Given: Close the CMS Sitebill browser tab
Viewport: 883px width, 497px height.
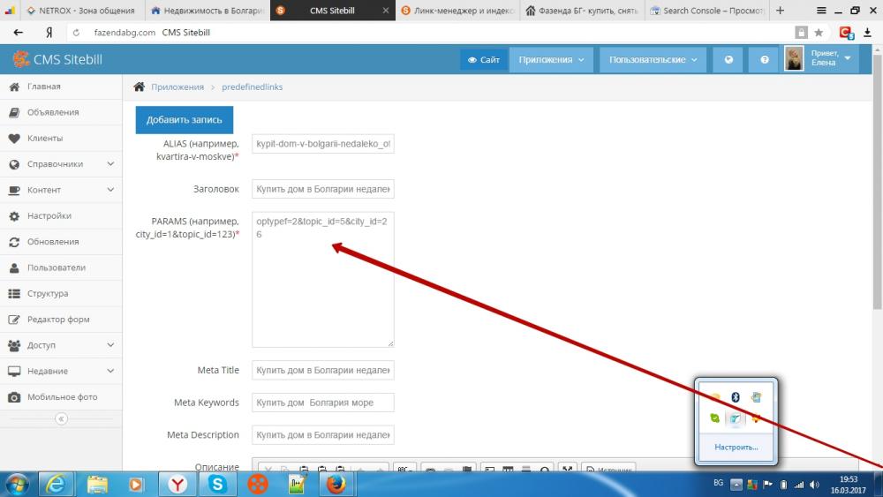Looking at the screenshot, I should (x=386, y=10).
